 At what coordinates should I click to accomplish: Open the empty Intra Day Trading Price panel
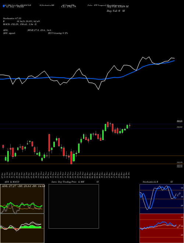[x=74, y=206]
